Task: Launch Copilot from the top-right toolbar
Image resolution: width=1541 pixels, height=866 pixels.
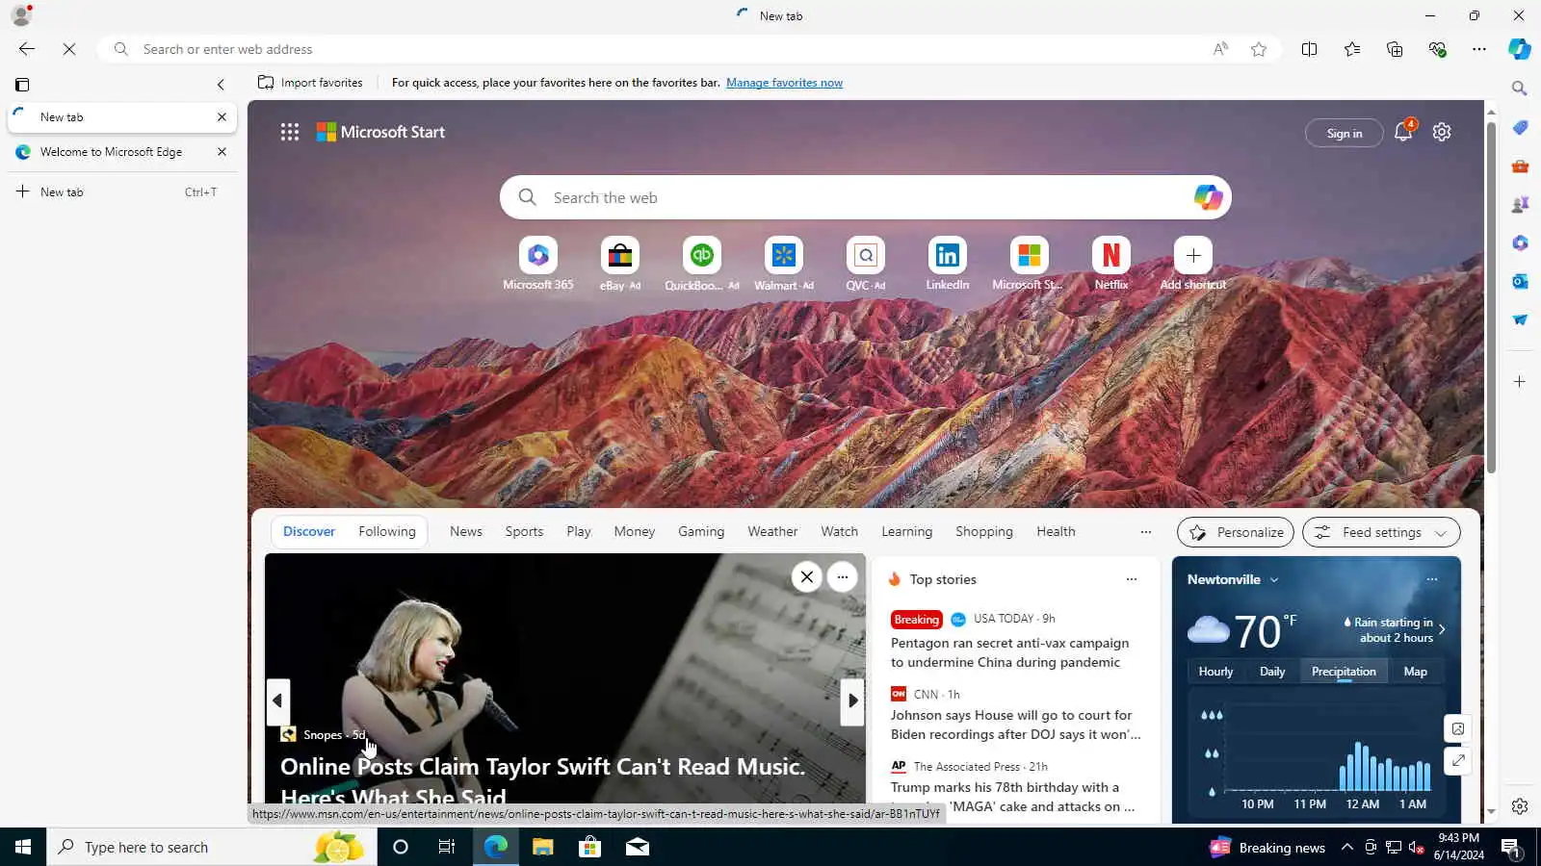Action: point(1520,49)
